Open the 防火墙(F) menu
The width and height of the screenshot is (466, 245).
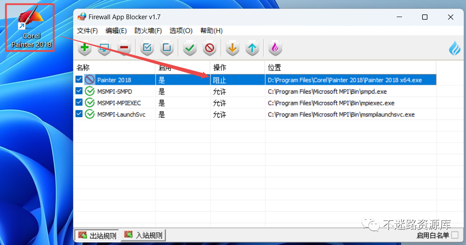tap(148, 31)
